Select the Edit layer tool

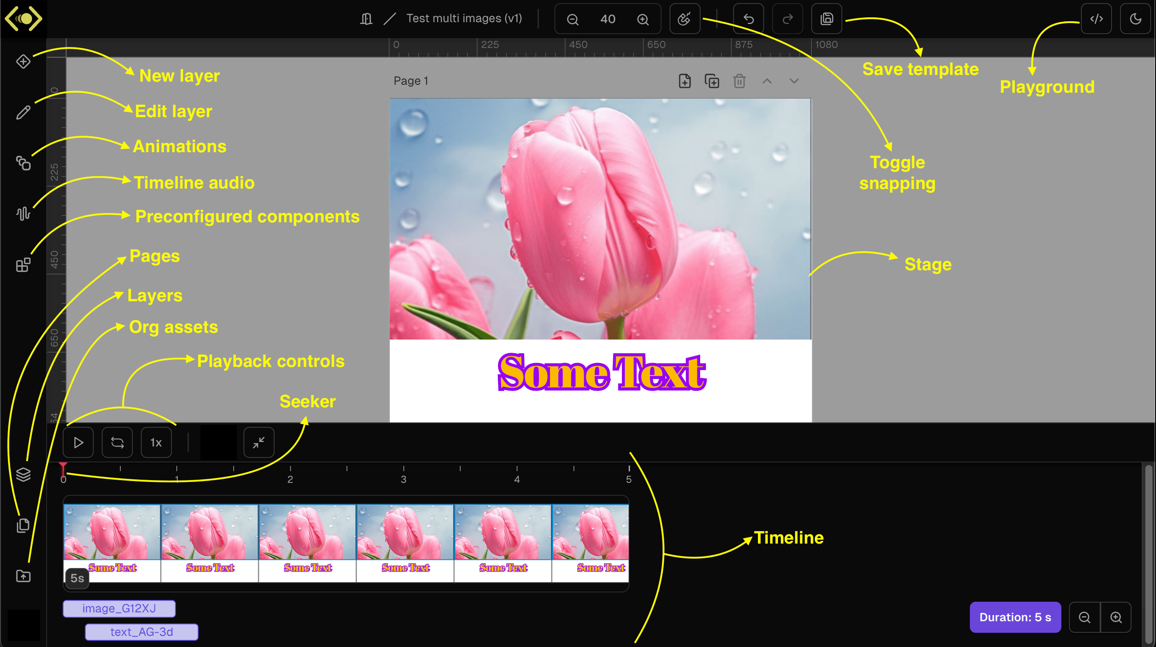(x=23, y=113)
